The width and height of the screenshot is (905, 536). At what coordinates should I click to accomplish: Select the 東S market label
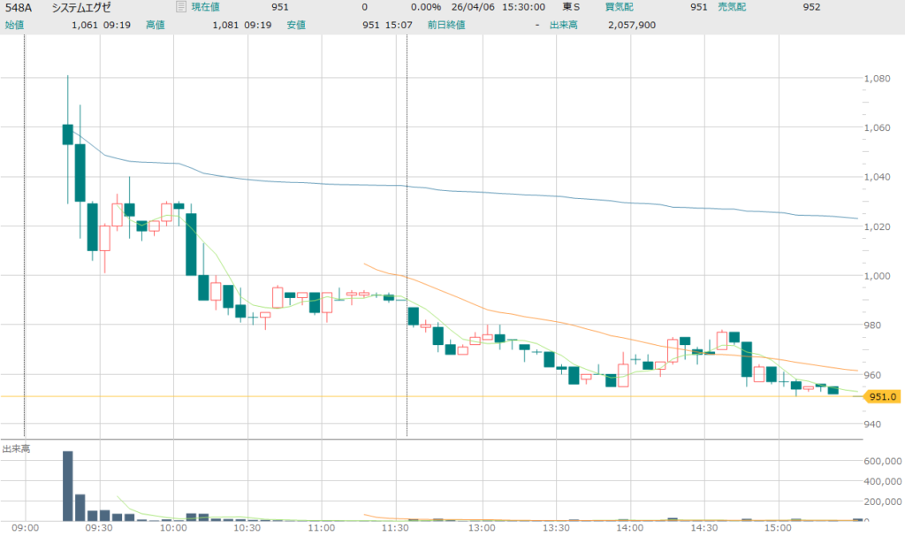(x=572, y=7)
